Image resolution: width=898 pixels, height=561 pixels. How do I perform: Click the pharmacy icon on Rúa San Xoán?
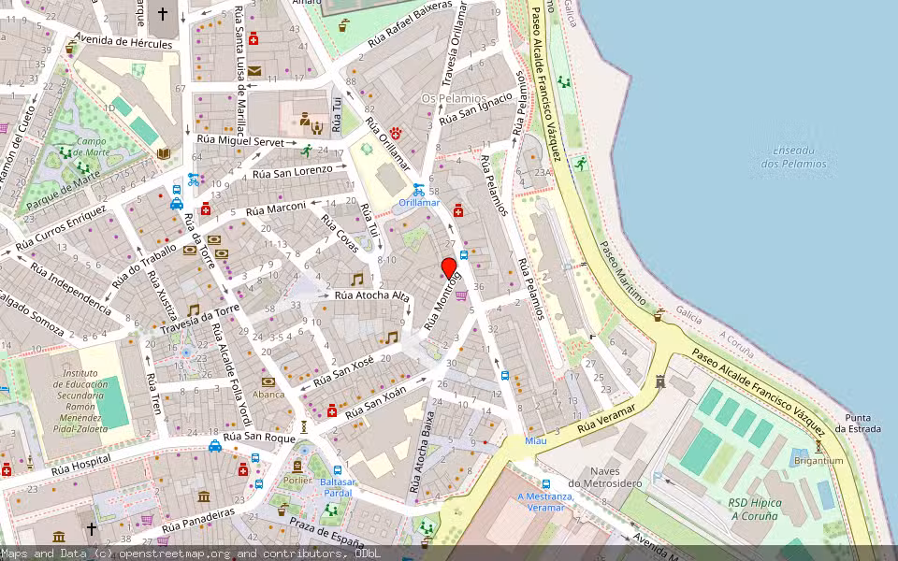click(332, 410)
